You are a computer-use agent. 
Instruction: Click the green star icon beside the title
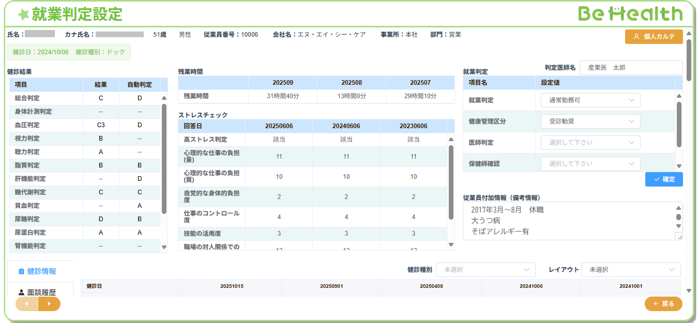pos(23,14)
